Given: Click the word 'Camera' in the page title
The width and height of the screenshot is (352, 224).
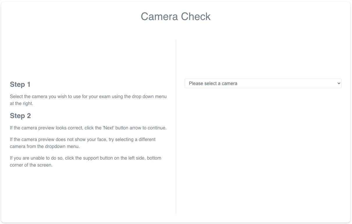Looking at the screenshot, I should point(159,17).
